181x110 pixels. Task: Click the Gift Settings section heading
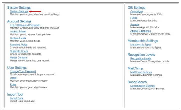click(136, 7)
